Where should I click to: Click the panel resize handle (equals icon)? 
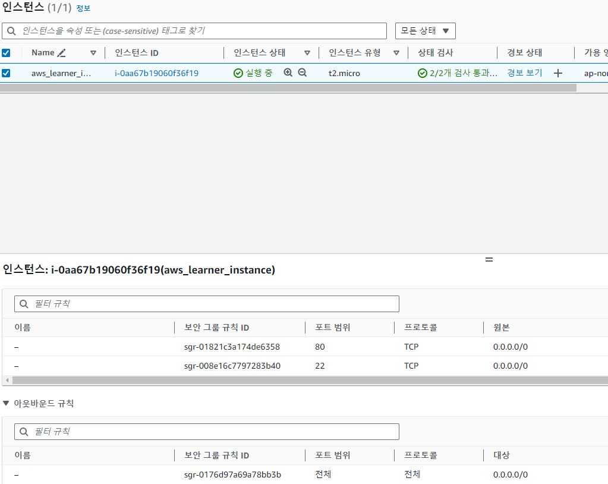tap(489, 259)
